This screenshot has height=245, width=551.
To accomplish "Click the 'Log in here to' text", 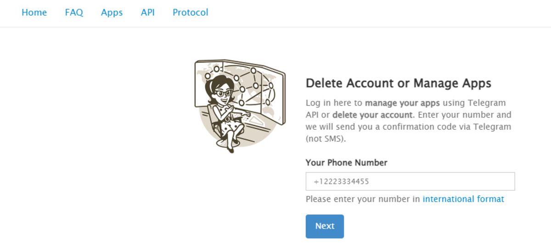I will (334, 103).
